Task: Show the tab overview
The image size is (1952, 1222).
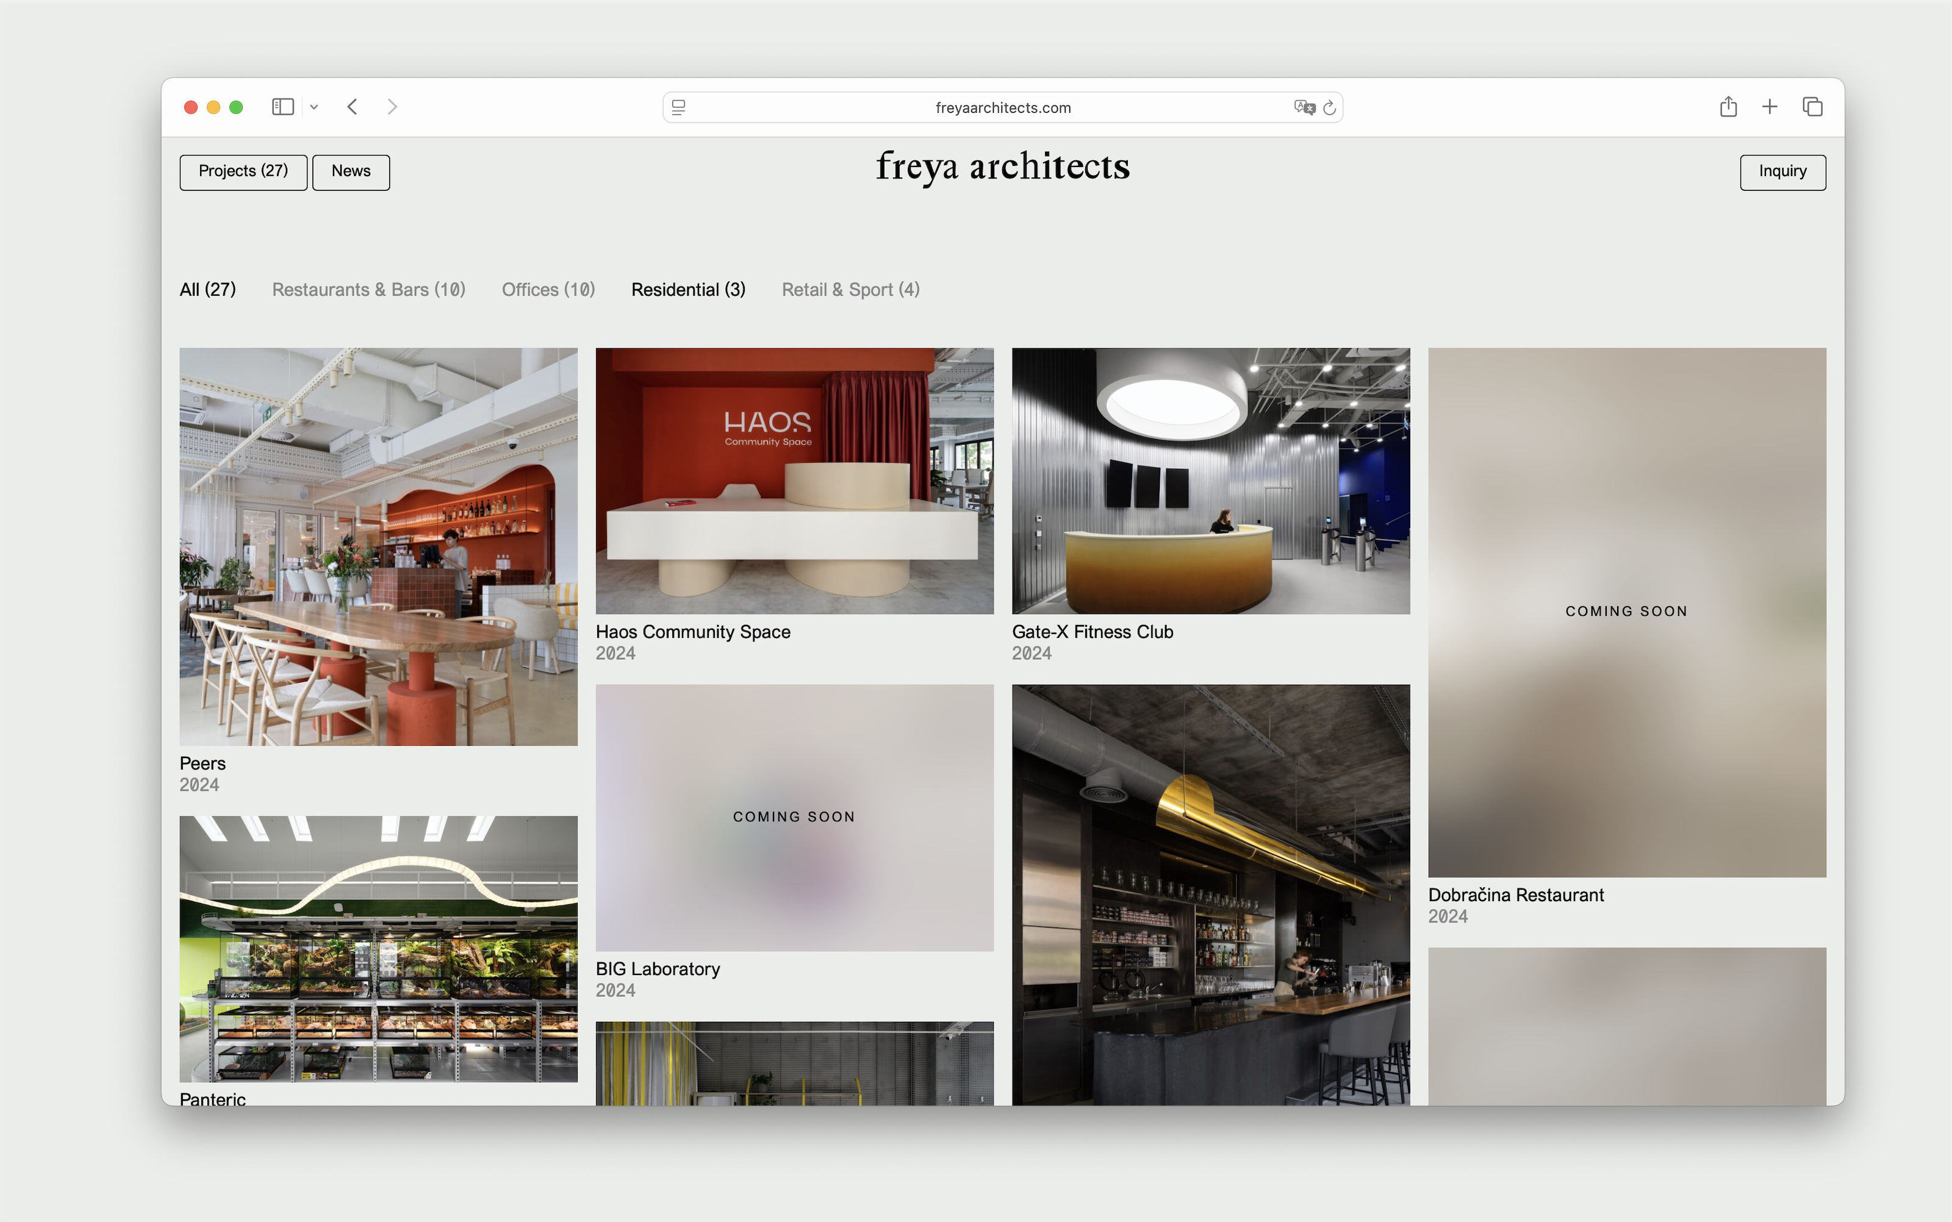Action: (x=1812, y=107)
